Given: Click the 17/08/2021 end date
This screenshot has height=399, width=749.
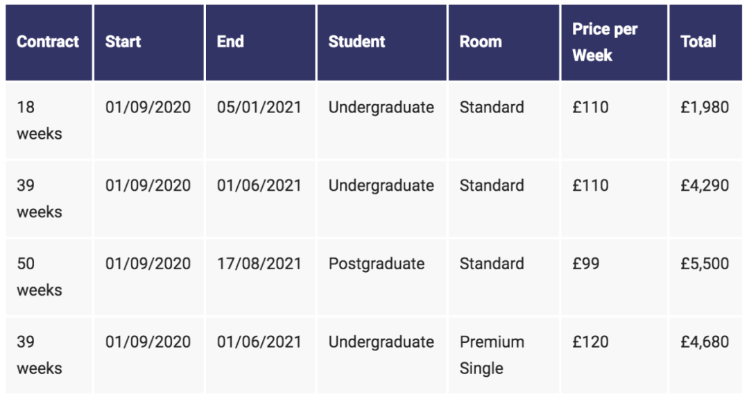Looking at the screenshot, I should (259, 264).
